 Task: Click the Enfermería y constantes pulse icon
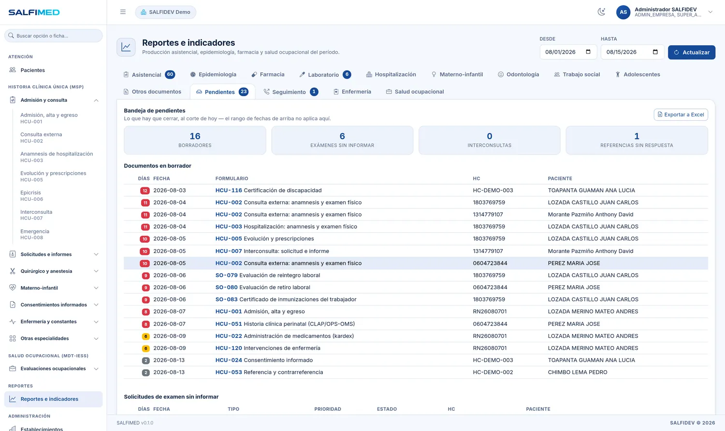tap(13, 322)
